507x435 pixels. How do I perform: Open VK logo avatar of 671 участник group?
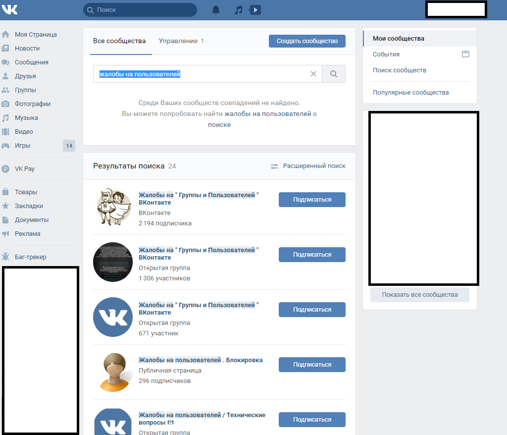[113, 317]
